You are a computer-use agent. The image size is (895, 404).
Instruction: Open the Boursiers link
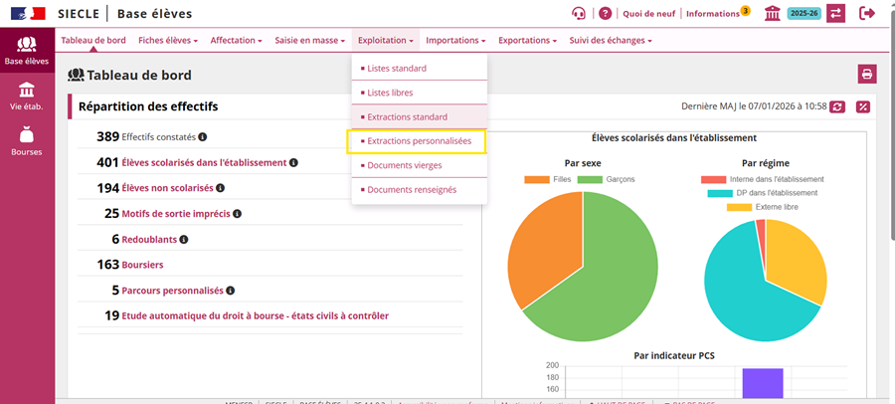coord(142,265)
